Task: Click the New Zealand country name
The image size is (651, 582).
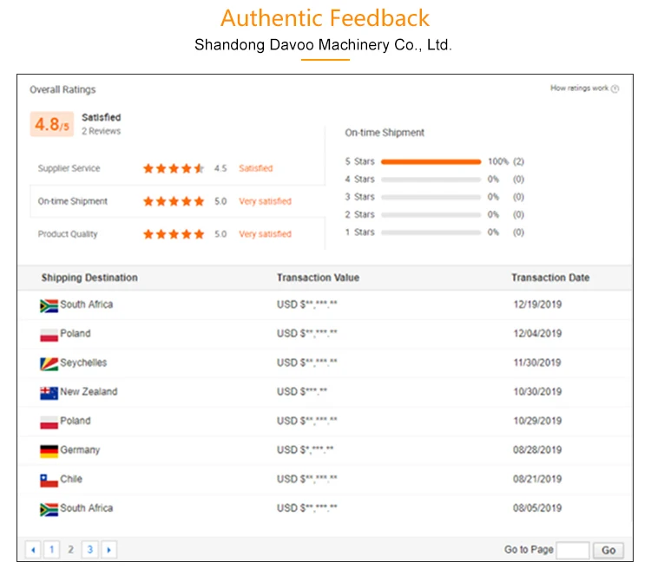Action: click(x=89, y=391)
